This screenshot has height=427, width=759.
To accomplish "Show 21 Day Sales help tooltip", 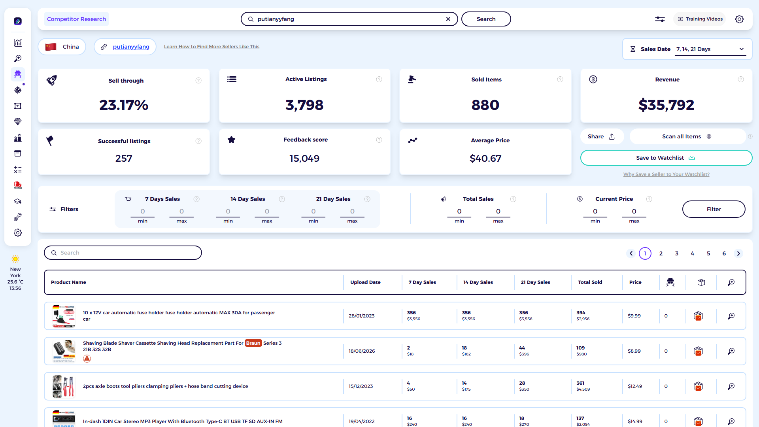I will 367,199.
